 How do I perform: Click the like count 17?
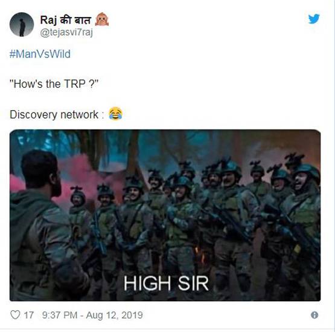(28, 315)
